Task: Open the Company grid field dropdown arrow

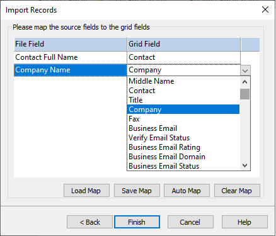Action: coord(245,70)
